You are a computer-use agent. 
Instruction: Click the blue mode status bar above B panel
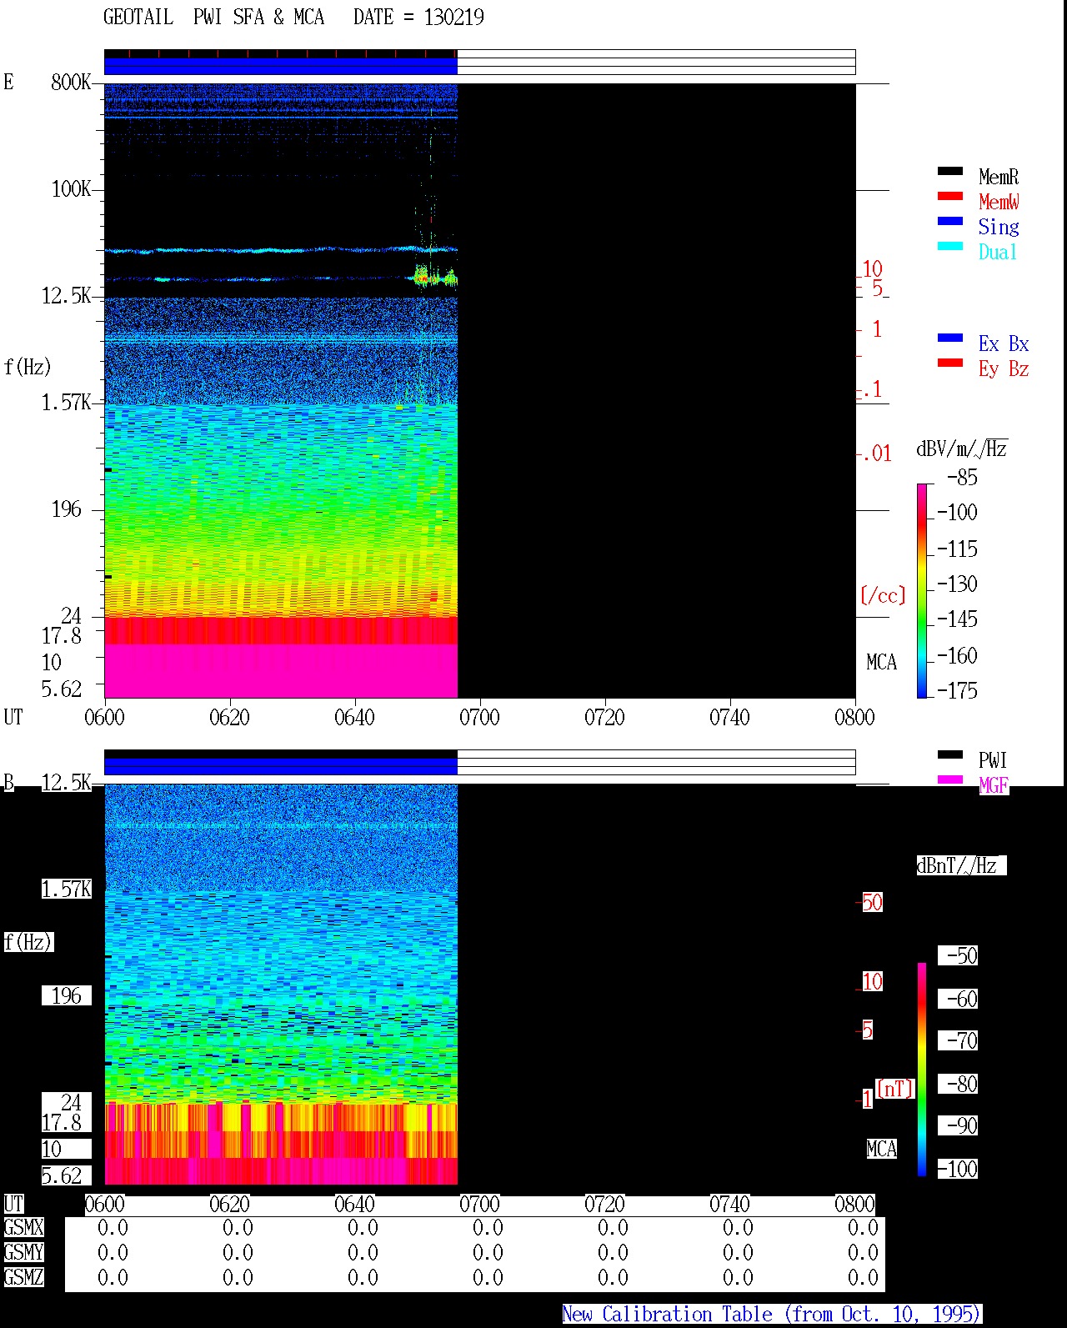click(x=281, y=766)
